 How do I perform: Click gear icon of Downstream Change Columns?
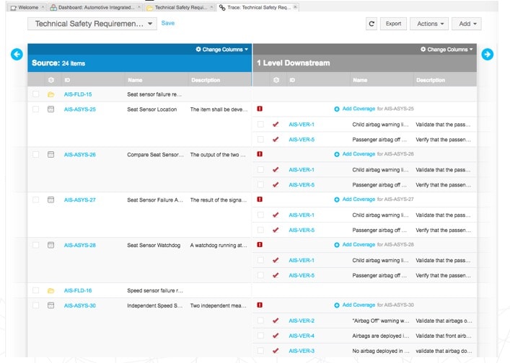[423, 49]
